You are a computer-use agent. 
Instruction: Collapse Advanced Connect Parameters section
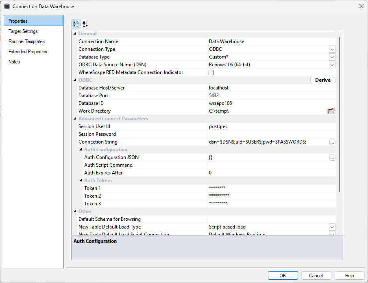coord(74,119)
